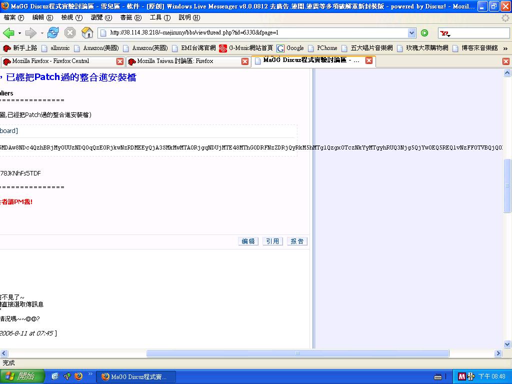Click the 引用 quote button
Viewport: 512px width, 384px height.
(272, 241)
